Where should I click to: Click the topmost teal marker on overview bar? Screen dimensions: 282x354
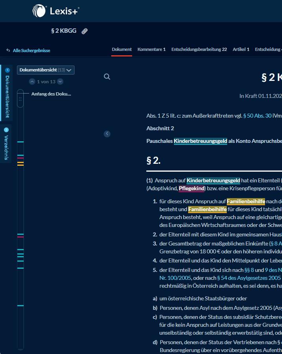21,142
